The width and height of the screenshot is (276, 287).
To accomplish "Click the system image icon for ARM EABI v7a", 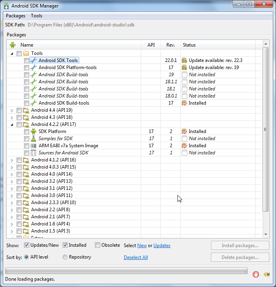I will (34, 146).
